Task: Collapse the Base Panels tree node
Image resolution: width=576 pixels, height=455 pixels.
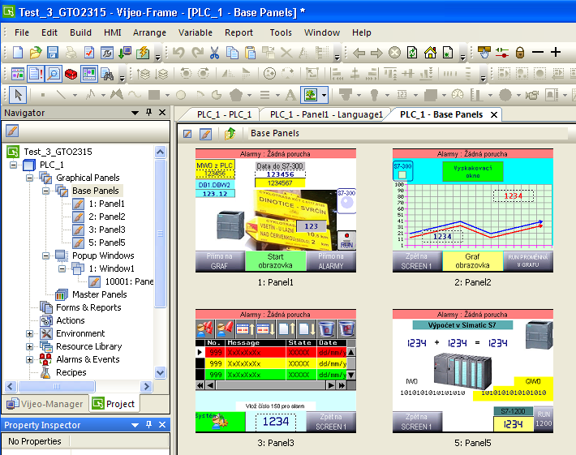Action: point(45,191)
